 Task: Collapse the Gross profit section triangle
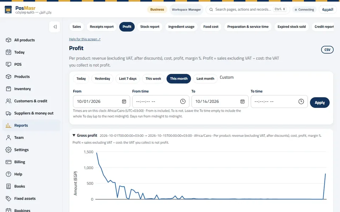click(x=74, y=135)
